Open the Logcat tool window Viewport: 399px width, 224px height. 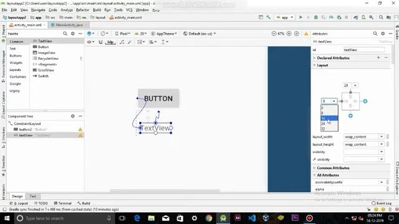tap(19, 203)
